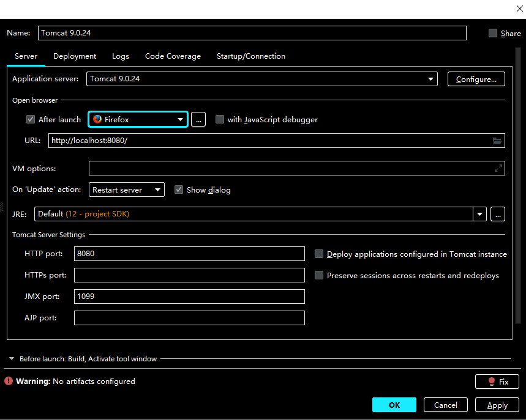
Task: Click the vertical scrollbar on the right
Action: [518, 186]
